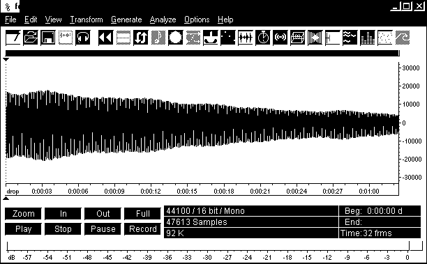This screenshot has width=427, height=264.
Task: Click the grayed musical note icon
Action: click(x=158, y=38)
